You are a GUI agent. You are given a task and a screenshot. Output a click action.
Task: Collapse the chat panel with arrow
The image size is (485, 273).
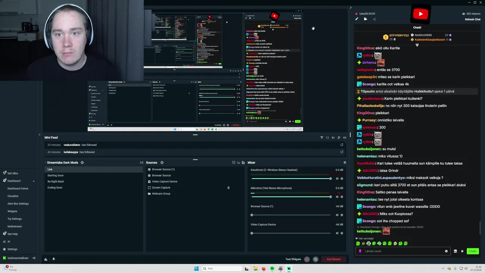click(x=350, y=8)
